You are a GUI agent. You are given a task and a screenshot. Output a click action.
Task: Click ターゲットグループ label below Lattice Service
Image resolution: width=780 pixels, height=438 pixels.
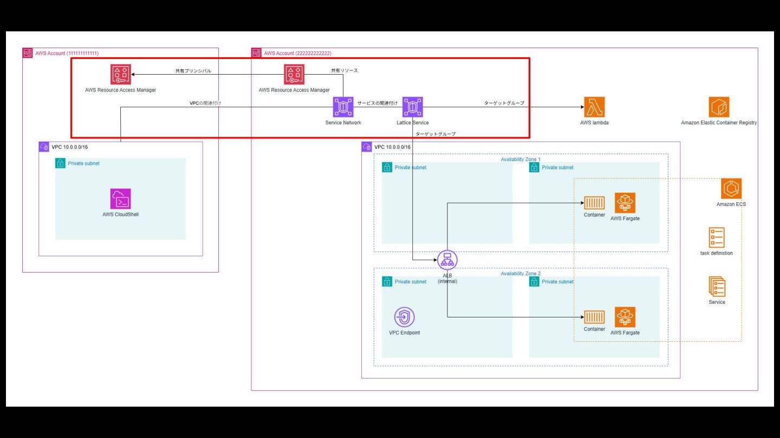435,134
